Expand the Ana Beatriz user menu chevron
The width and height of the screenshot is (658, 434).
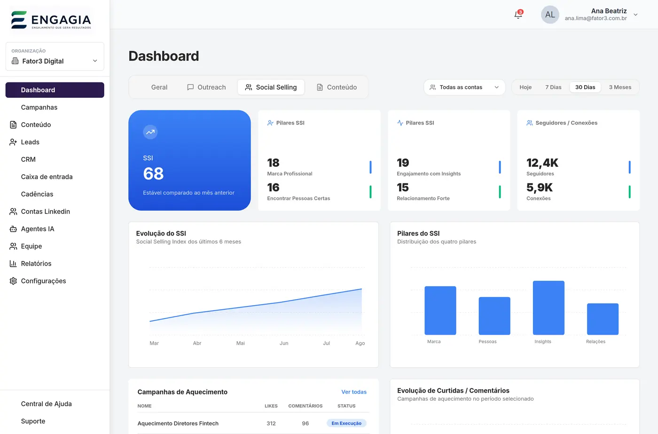[635, 15]
